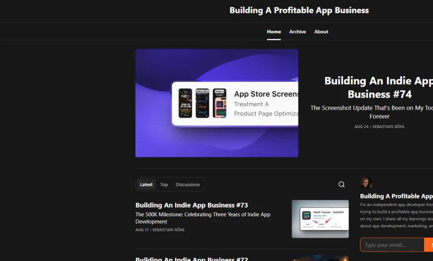433x261 pixels.
Task: Click the site title in the header
Action: click(x=299, y=10)
